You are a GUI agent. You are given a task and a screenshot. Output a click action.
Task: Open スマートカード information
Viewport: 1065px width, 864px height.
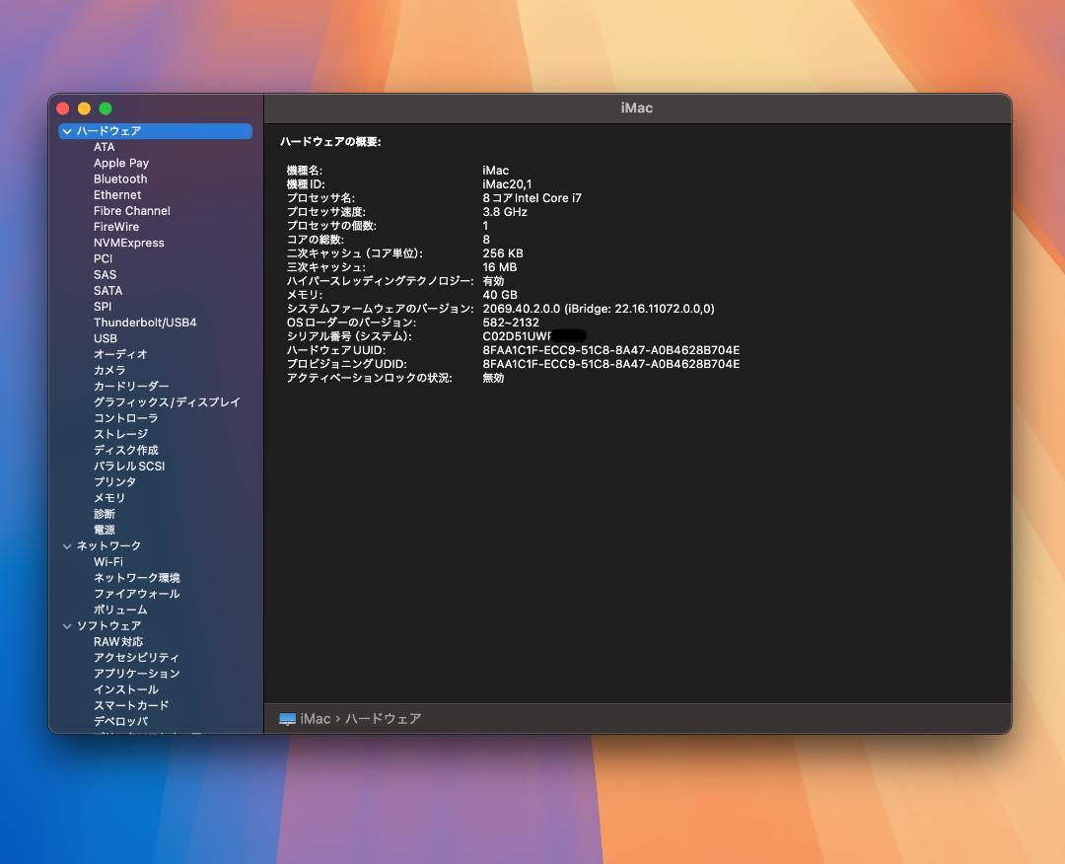pos(131,706)
